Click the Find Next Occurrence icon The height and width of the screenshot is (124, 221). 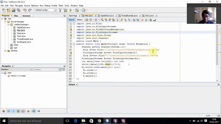tap(110, 20)
